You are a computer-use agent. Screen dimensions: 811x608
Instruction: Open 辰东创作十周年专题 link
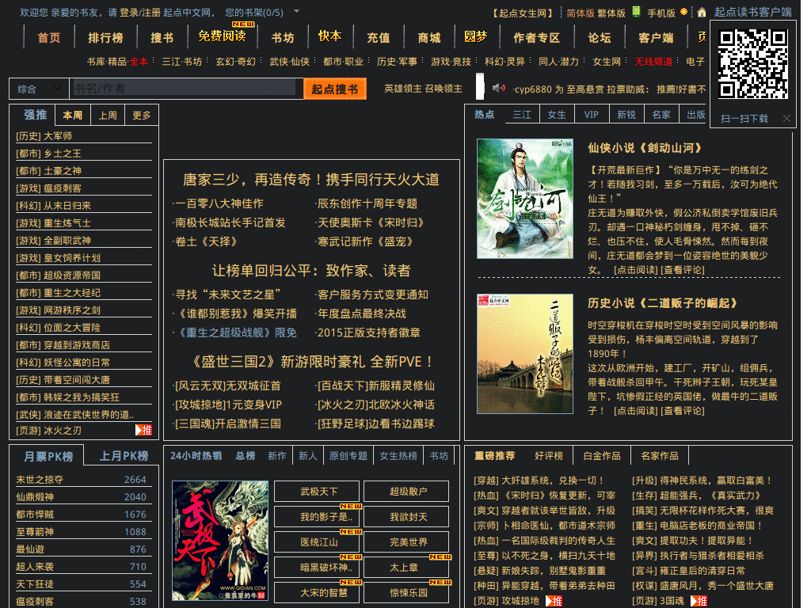[x=367, y=203]
